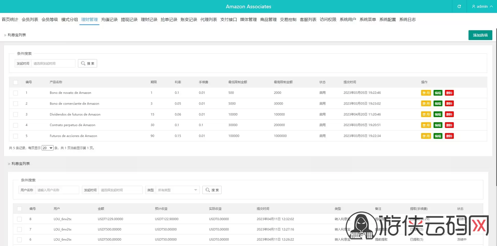Select the table header checkbox in product list

point(16,82)
